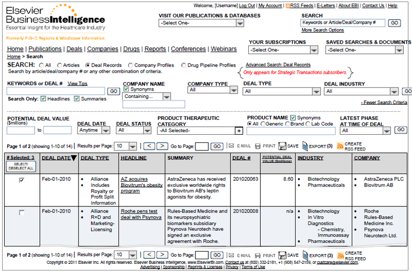
Task: Click the bottom EXPORT document icon
Action: tap(305, 255)
